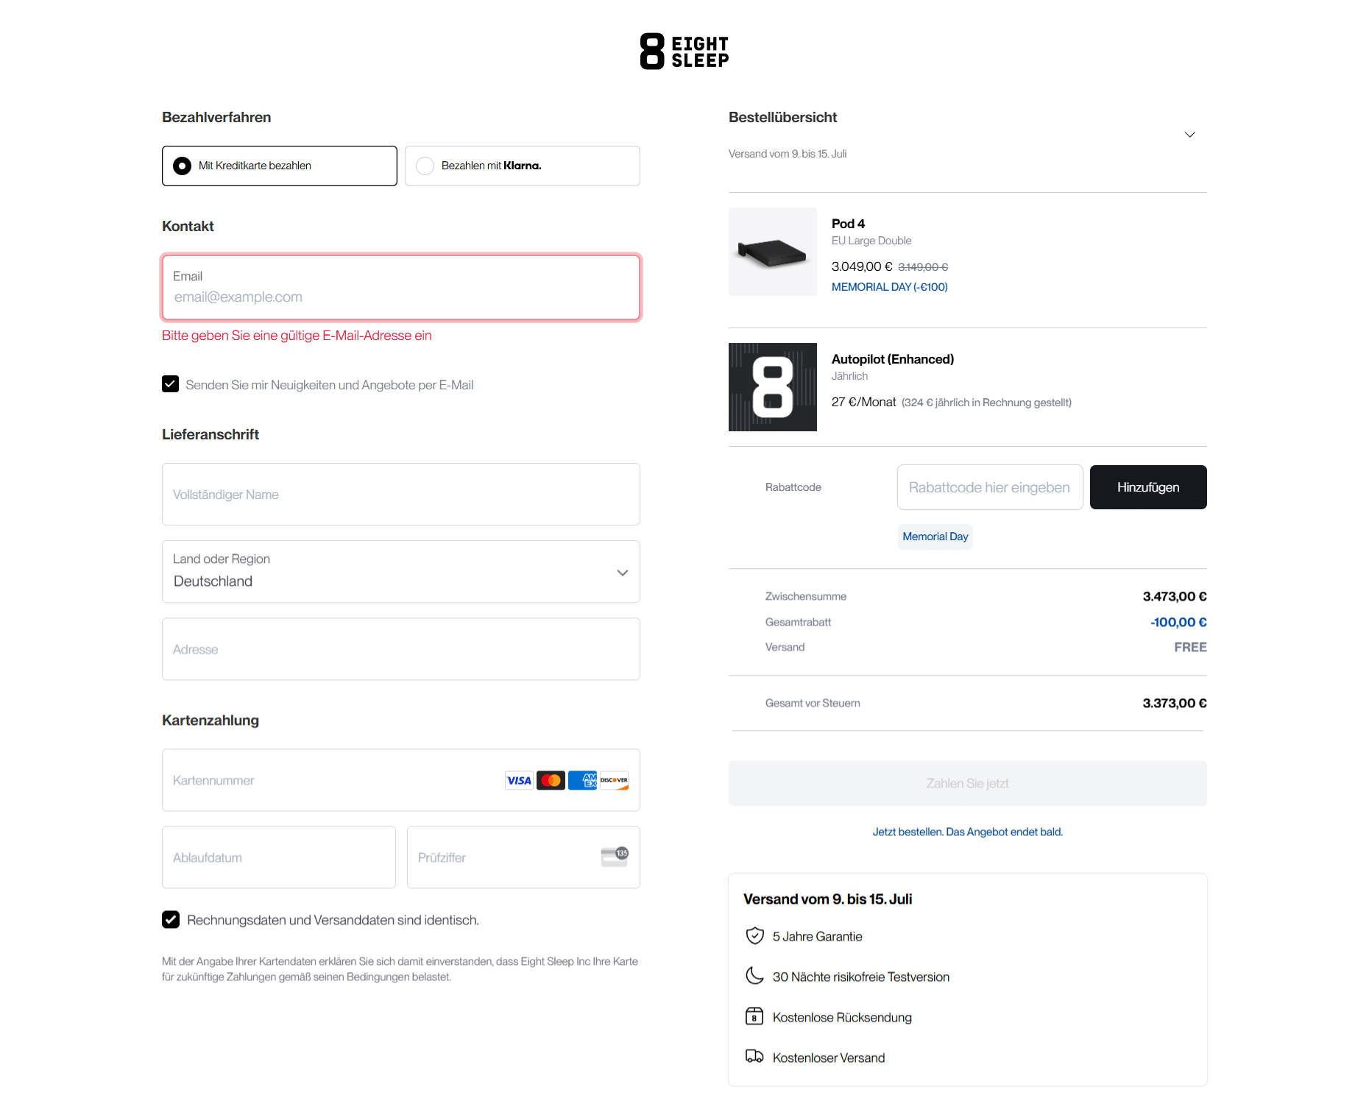Viewport: 1369px width, 1115px height.
Task: Click the Discover card icon
Action: [614, 781]
